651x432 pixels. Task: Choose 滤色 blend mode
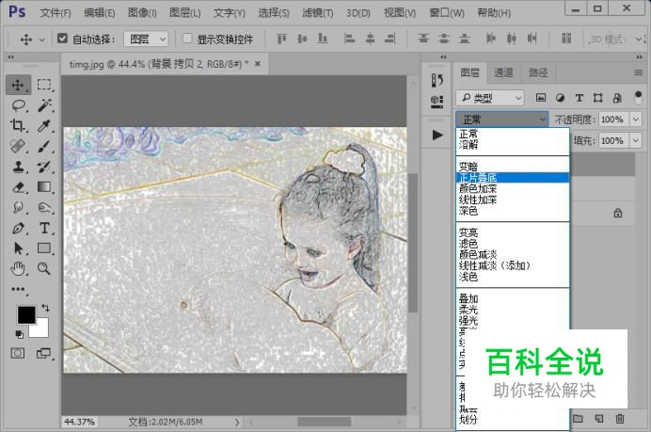point(513,244)
